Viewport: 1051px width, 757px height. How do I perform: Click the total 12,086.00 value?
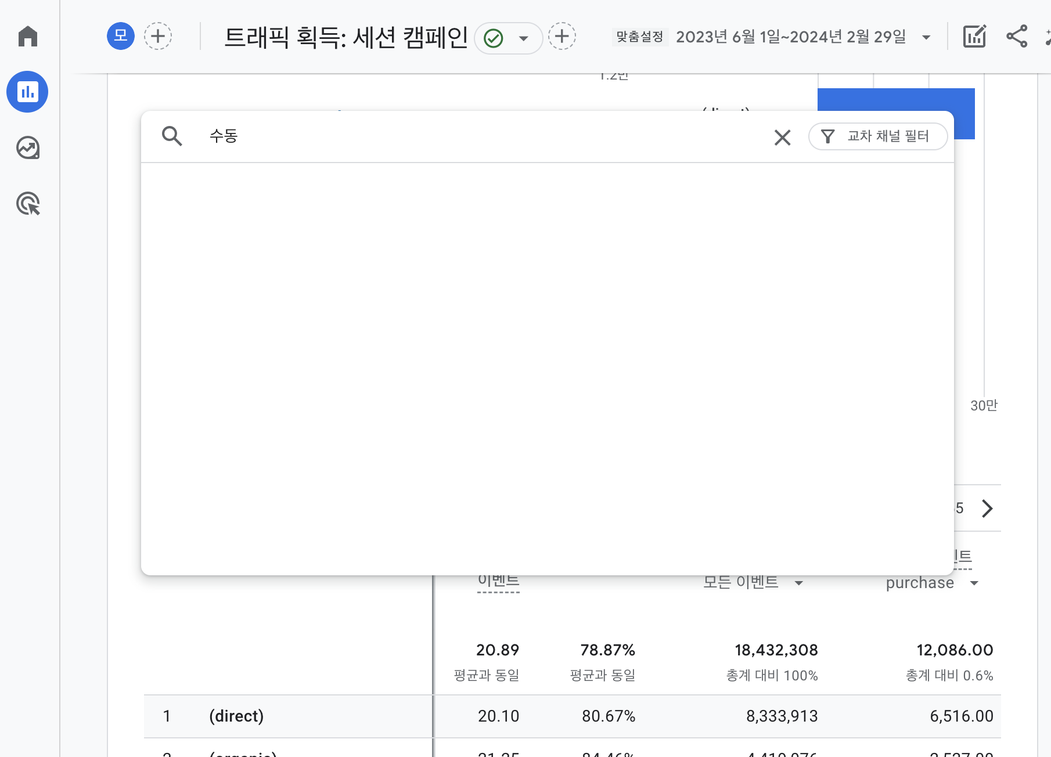[955, 650]
